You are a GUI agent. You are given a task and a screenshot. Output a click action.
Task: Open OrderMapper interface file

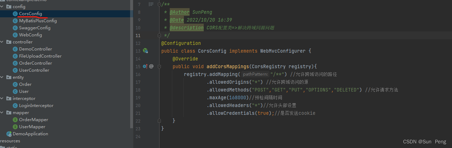(x=34, y=120)
